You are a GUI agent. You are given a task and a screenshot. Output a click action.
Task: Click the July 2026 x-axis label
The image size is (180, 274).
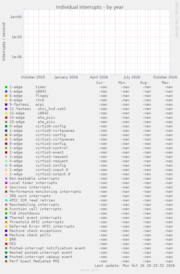coord(132,77)
